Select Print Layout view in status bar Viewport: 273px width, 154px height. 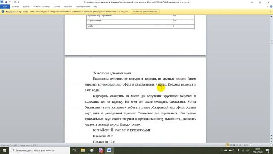227,145
